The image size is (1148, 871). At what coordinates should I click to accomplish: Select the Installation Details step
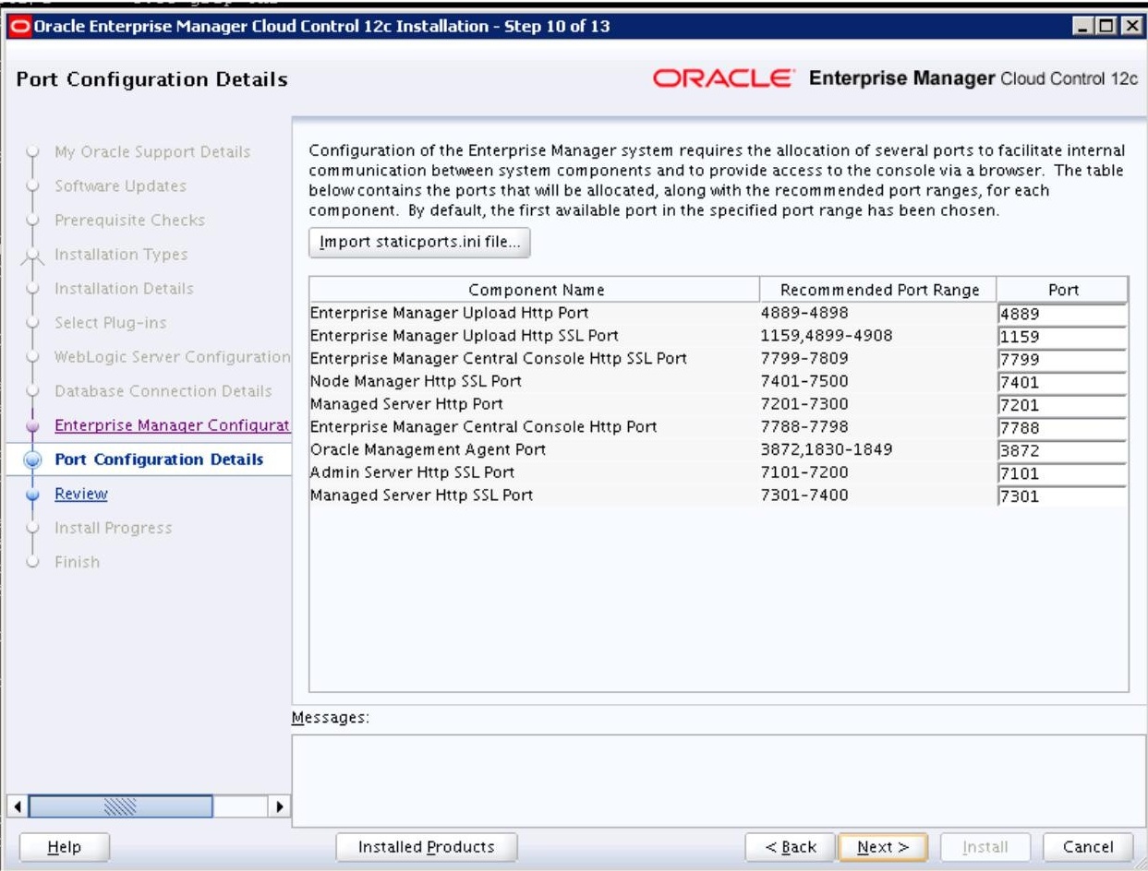pyautogui.click(x=124, y=288)
